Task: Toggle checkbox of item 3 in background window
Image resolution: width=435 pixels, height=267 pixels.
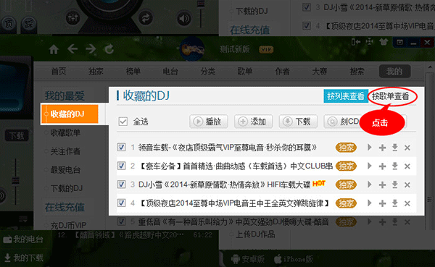Action: [307, 7]
